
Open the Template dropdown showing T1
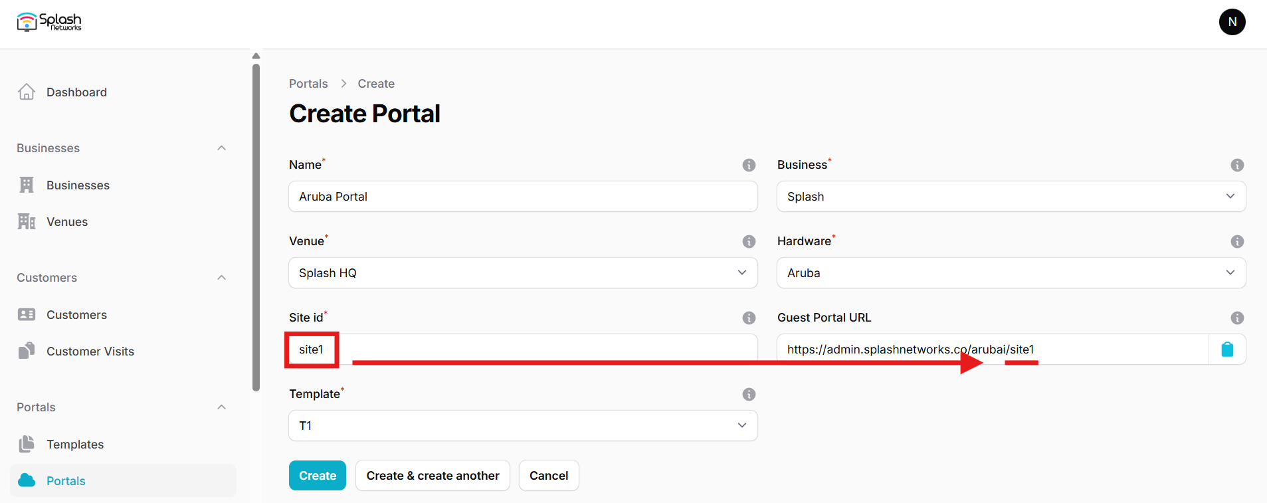523,425
